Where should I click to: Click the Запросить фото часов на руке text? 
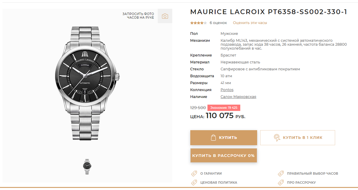(x=138, y=16)
